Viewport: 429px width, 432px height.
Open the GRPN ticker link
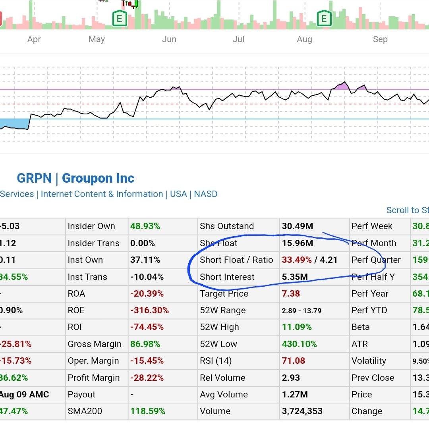34,178
